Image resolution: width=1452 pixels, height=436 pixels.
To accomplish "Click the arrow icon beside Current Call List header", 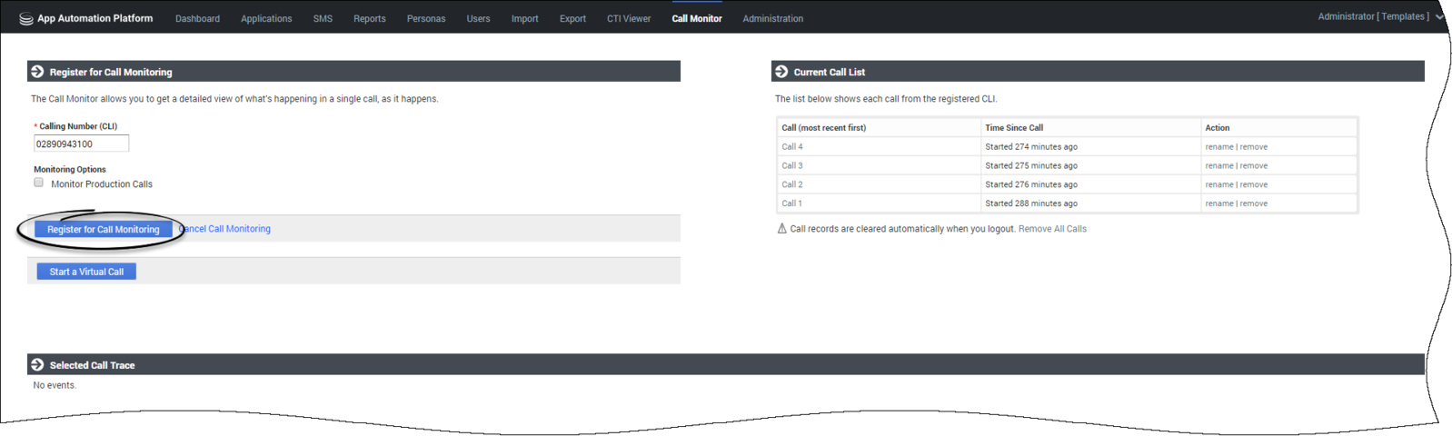I will coord(781,71).
